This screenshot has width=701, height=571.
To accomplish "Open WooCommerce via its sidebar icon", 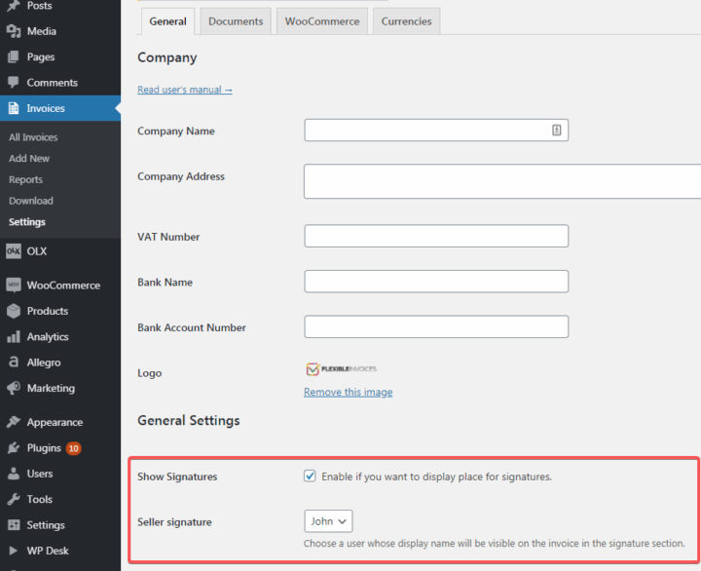I will 14,285.
